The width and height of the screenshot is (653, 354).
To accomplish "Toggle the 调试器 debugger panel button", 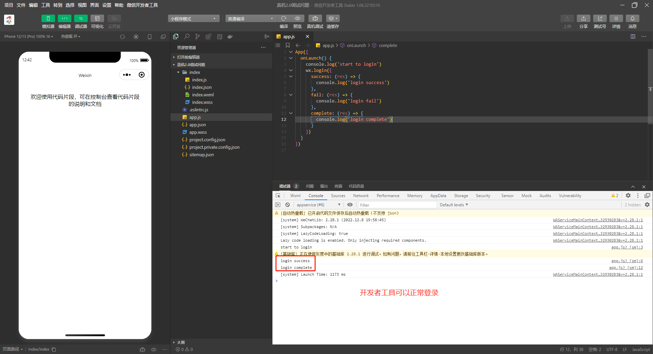I will 81,18.
